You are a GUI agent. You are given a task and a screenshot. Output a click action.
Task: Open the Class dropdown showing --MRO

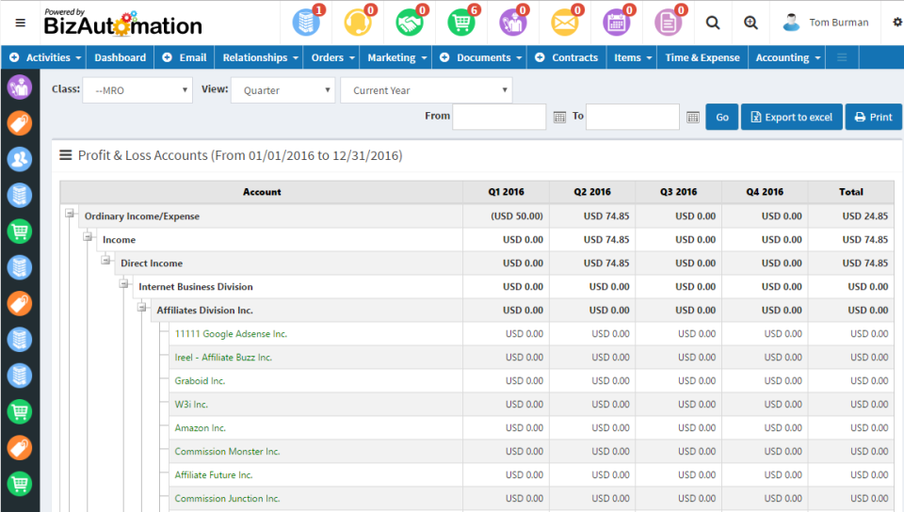coord(137,90)
